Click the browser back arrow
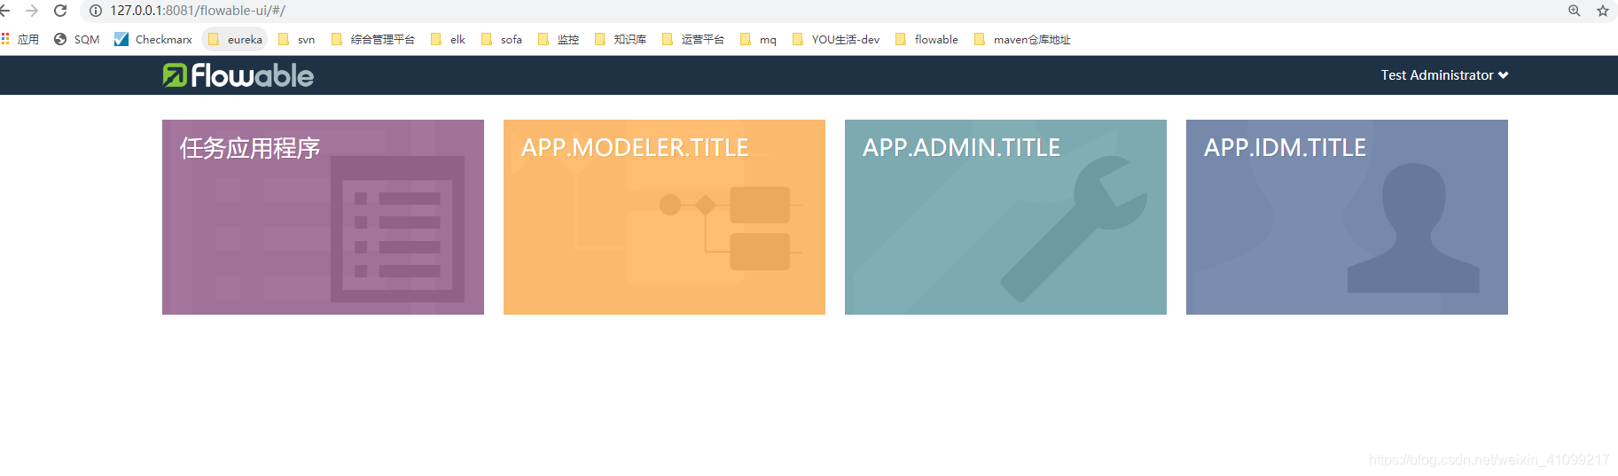 (5, 11)
